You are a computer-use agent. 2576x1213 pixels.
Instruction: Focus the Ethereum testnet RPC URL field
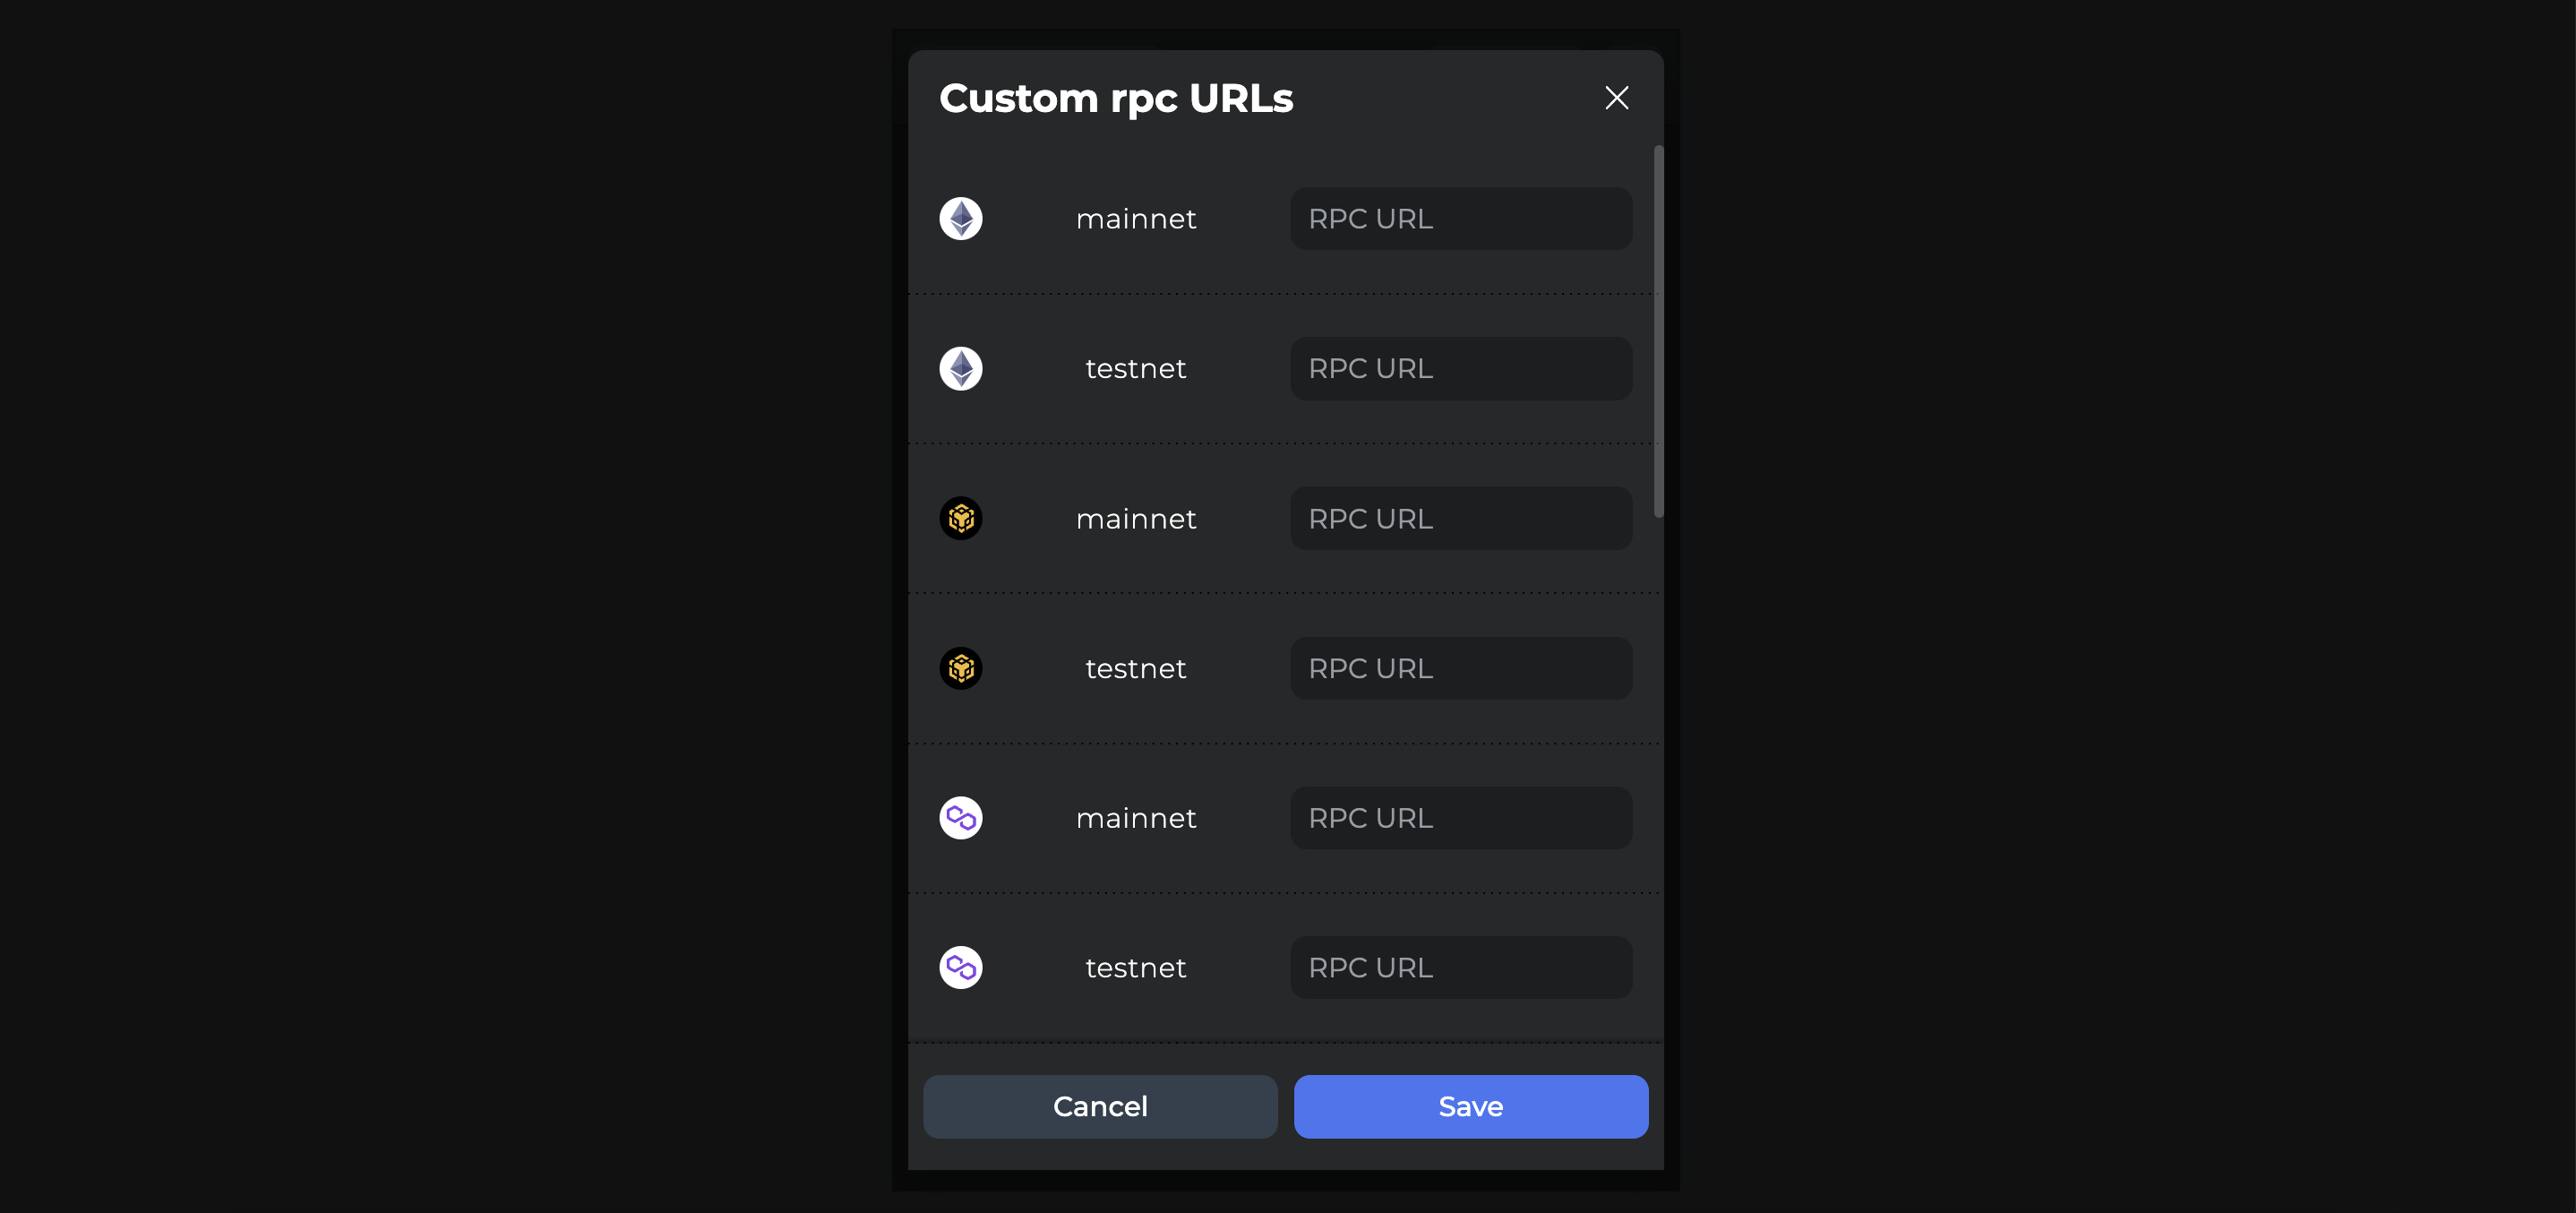coord(1460,369)
